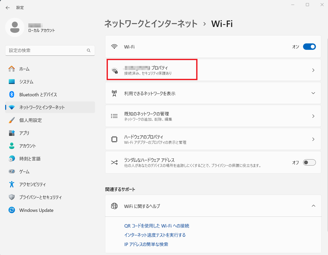
Task: Select システム in the sidebar
Action: pyautogui.click(x=50, y=82)
